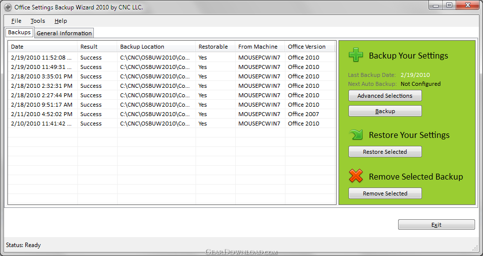Click the Not Configured auto backup value
Screen dimensions: 483x256
click(420, 84)
